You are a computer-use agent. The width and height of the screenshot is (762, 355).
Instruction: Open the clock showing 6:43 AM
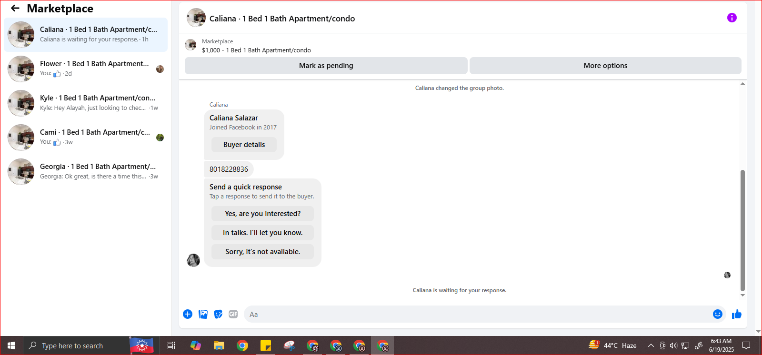721,345
